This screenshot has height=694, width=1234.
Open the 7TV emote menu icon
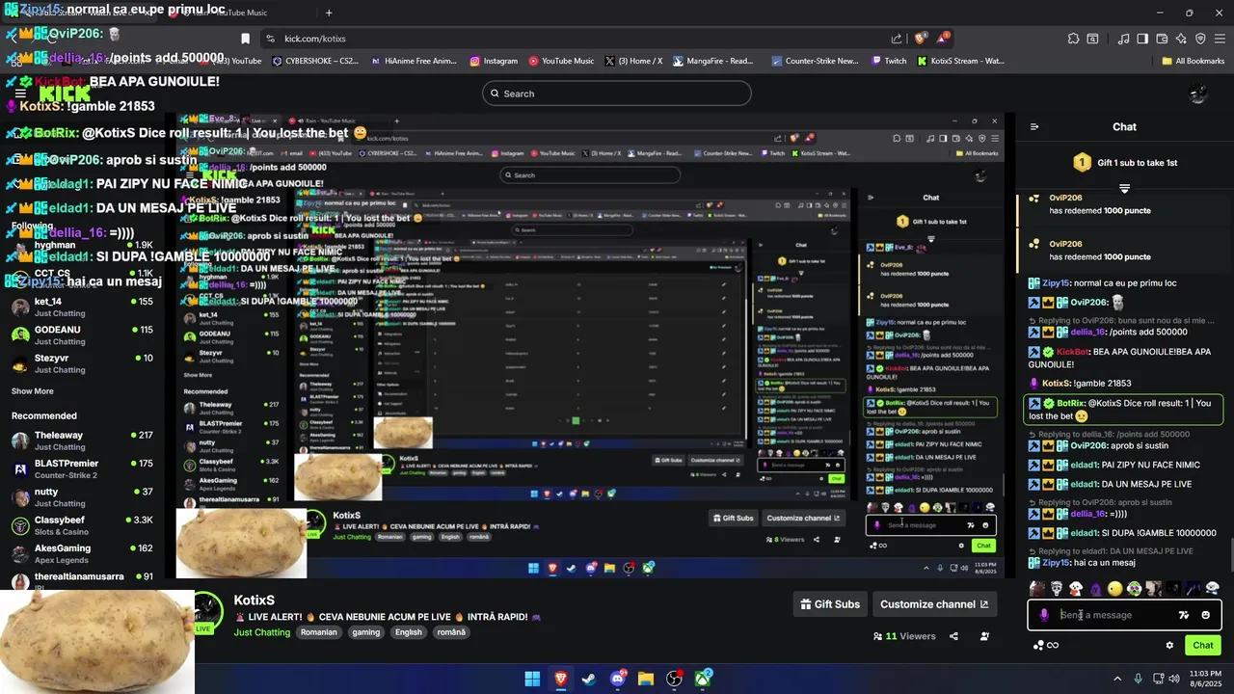pos(1184,615)
